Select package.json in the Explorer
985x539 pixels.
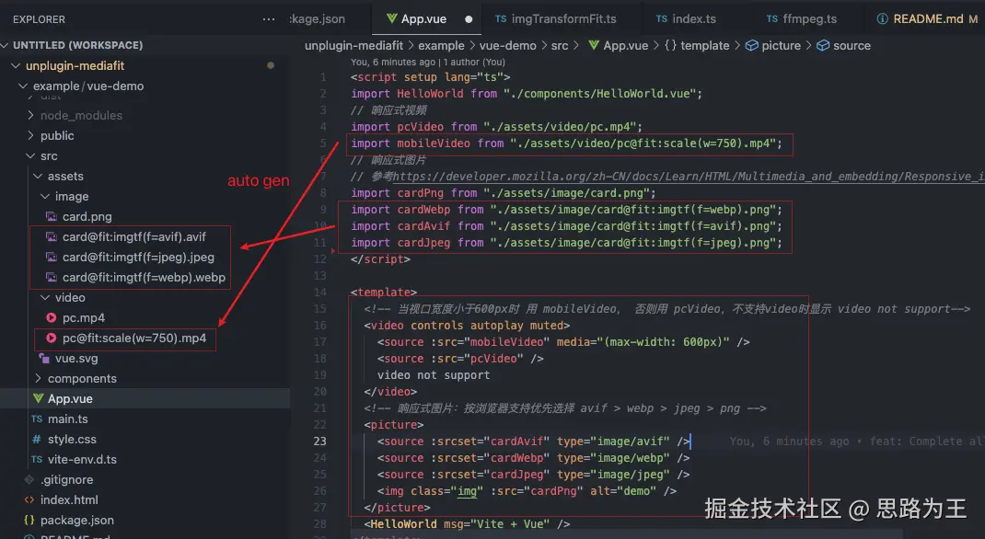click(x=79, y=520)
